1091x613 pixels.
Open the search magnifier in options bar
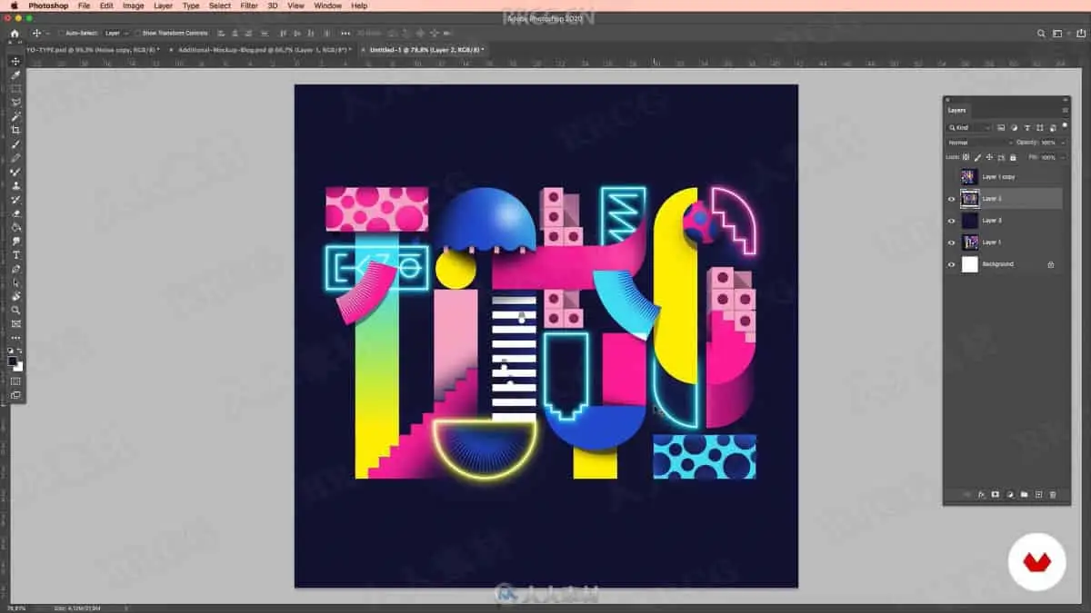[x=1041, y=33]
